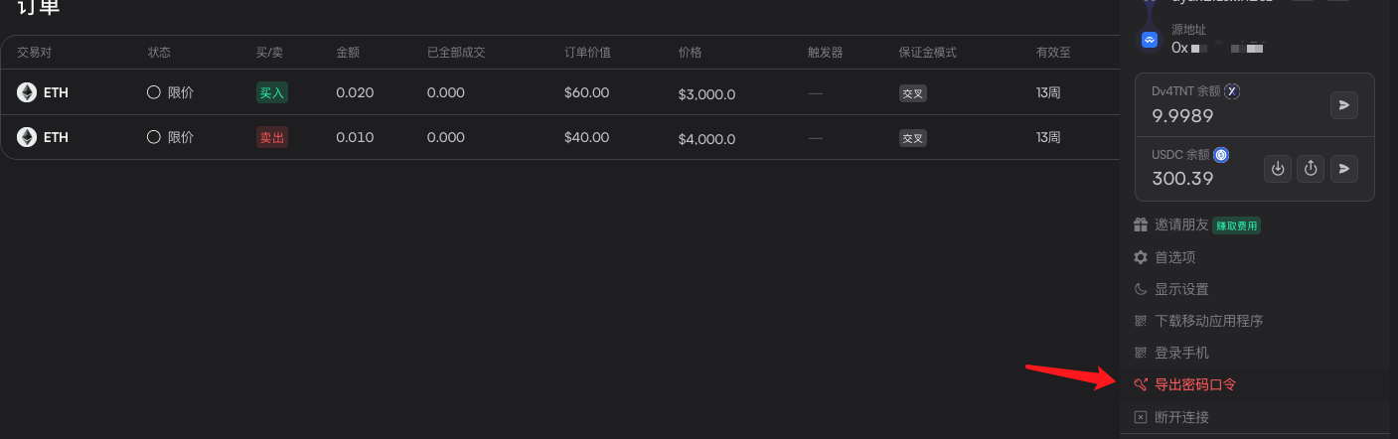
Task: Click the 卖出 tag on the ETH order
Action: coord(271,138)
